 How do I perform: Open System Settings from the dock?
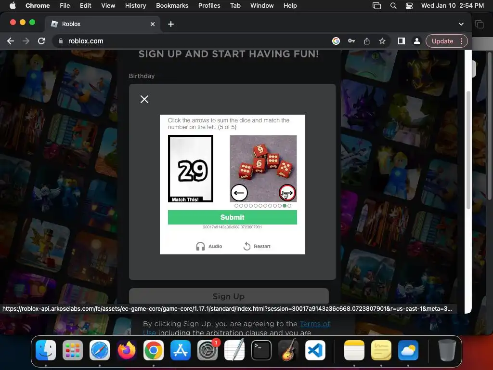(208, 350)
